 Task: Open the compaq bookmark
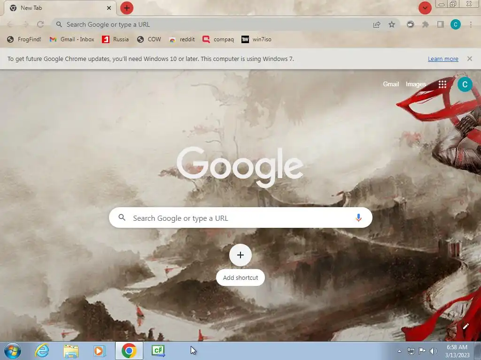click(x=218, y=39)
